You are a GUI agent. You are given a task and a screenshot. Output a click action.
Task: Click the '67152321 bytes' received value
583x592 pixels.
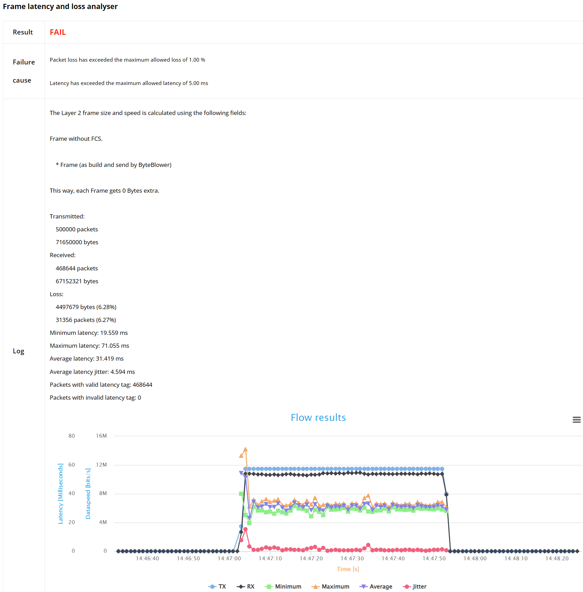click(77, 281)
